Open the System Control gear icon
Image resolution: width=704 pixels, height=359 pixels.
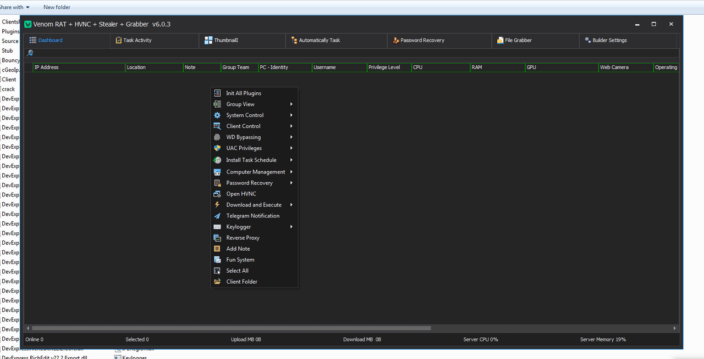(218, 115)
